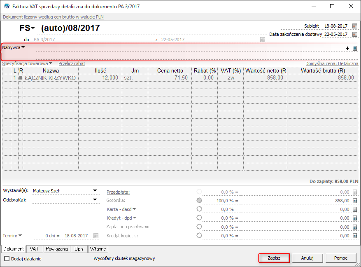Viewport: 361px width, 267px height.
Task: Click the VAT (%) column header
Action: coord(231,70)
